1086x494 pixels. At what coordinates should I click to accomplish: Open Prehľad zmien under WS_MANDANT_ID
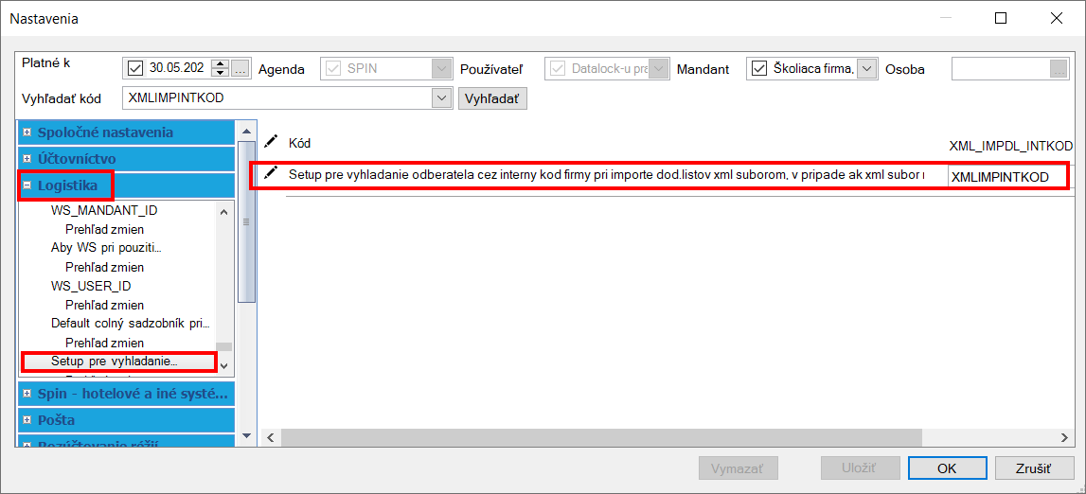click(104, 229)
